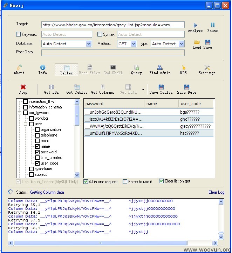Open the Type Auto Detect dropdown

[181, 44]
